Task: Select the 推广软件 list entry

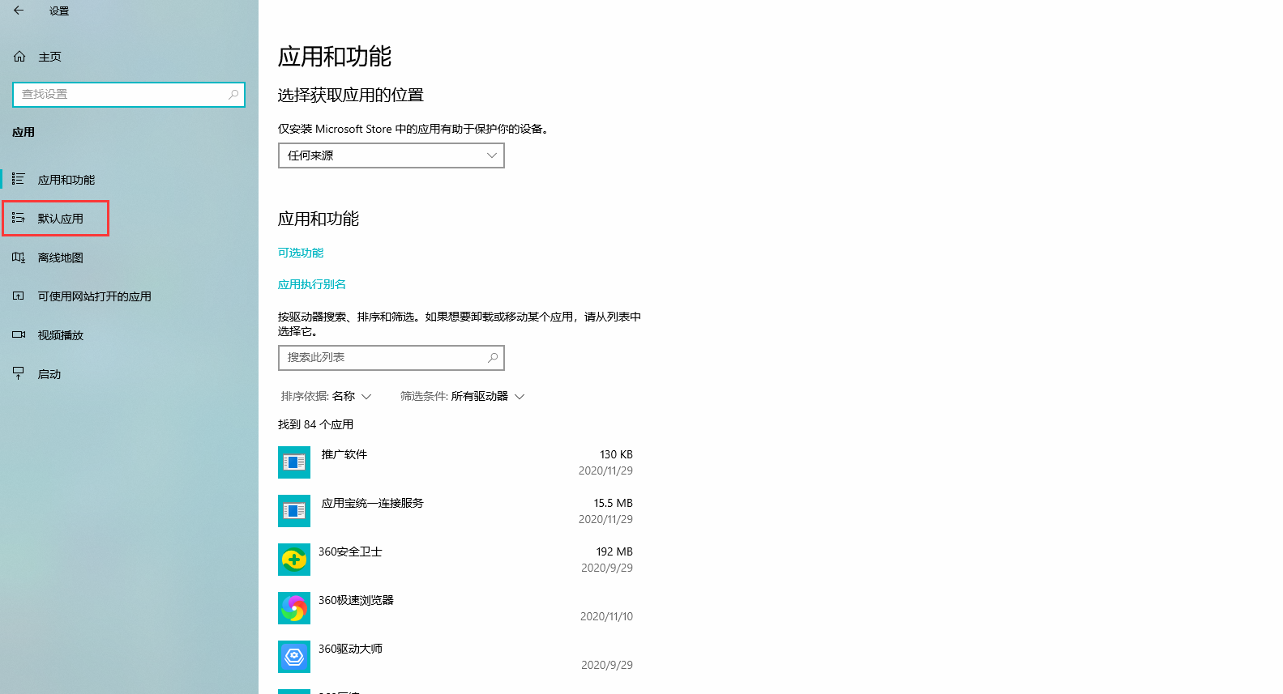Action: 455,462
